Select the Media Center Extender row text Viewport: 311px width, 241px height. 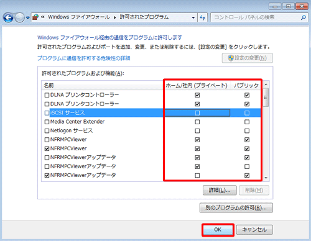(x=77, y=122)
